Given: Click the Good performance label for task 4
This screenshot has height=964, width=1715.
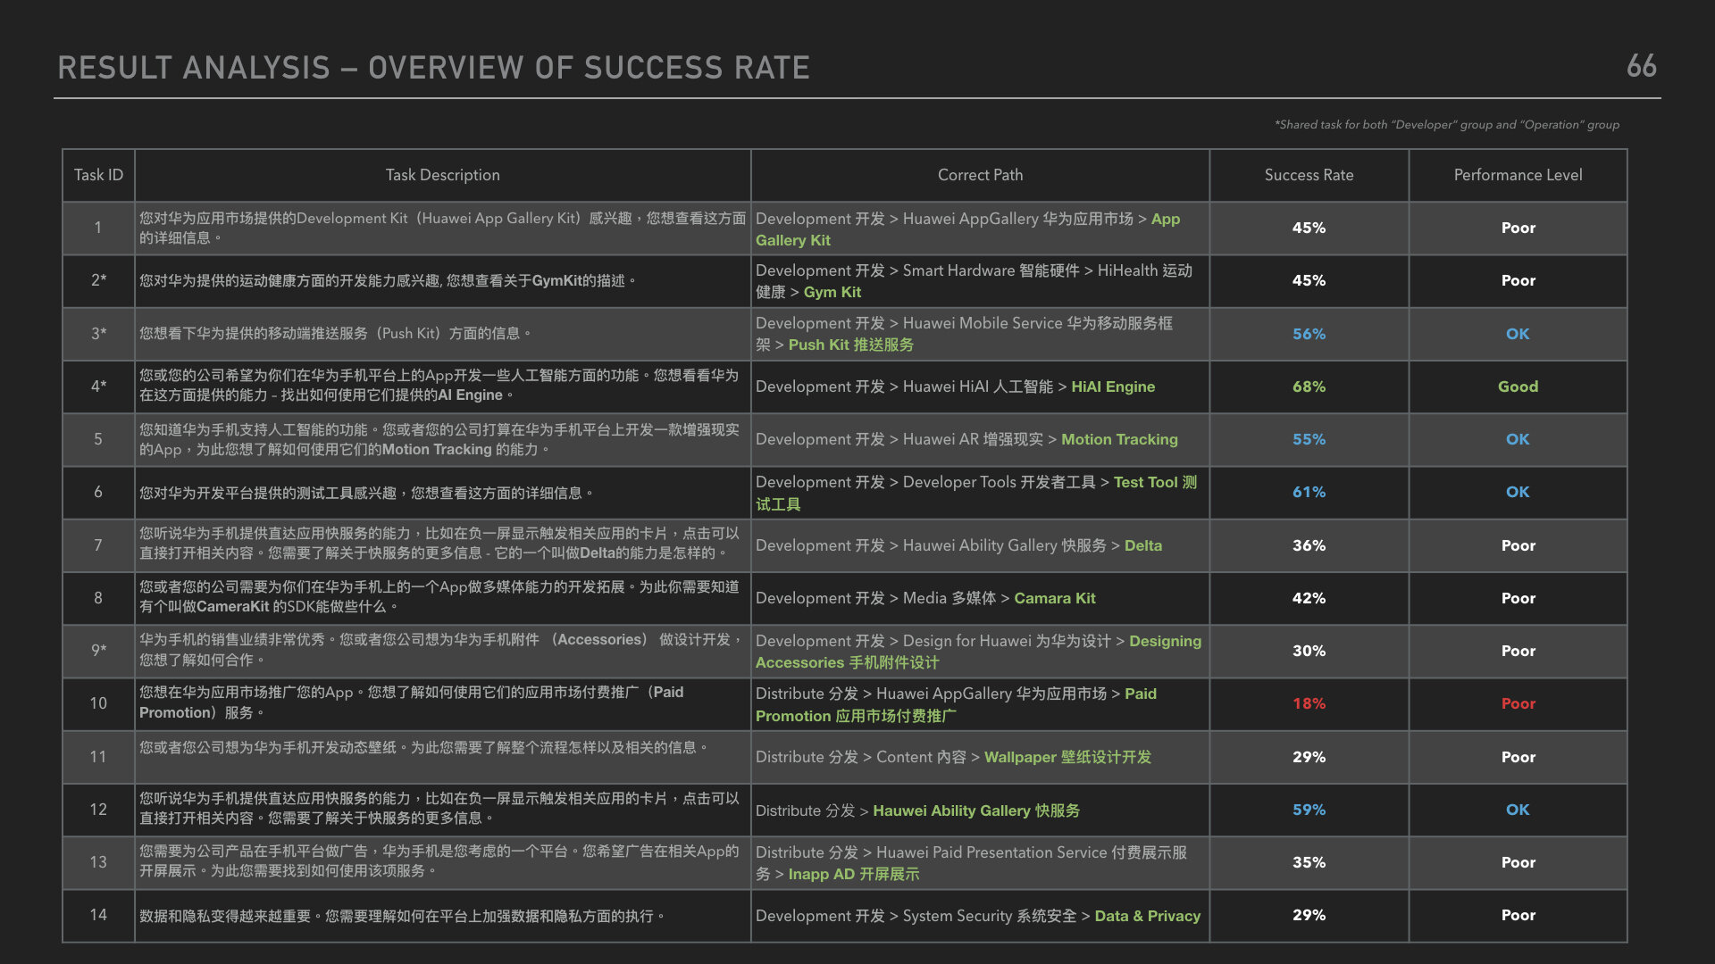Looking at the screenshot, I should point(1518,386).
